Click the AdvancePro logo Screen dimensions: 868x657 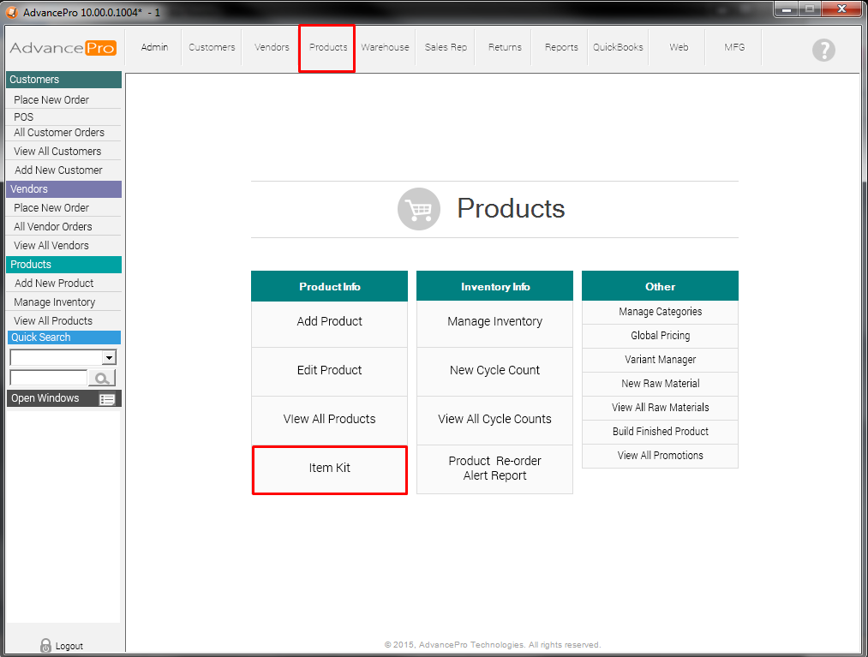click(63, 48)
